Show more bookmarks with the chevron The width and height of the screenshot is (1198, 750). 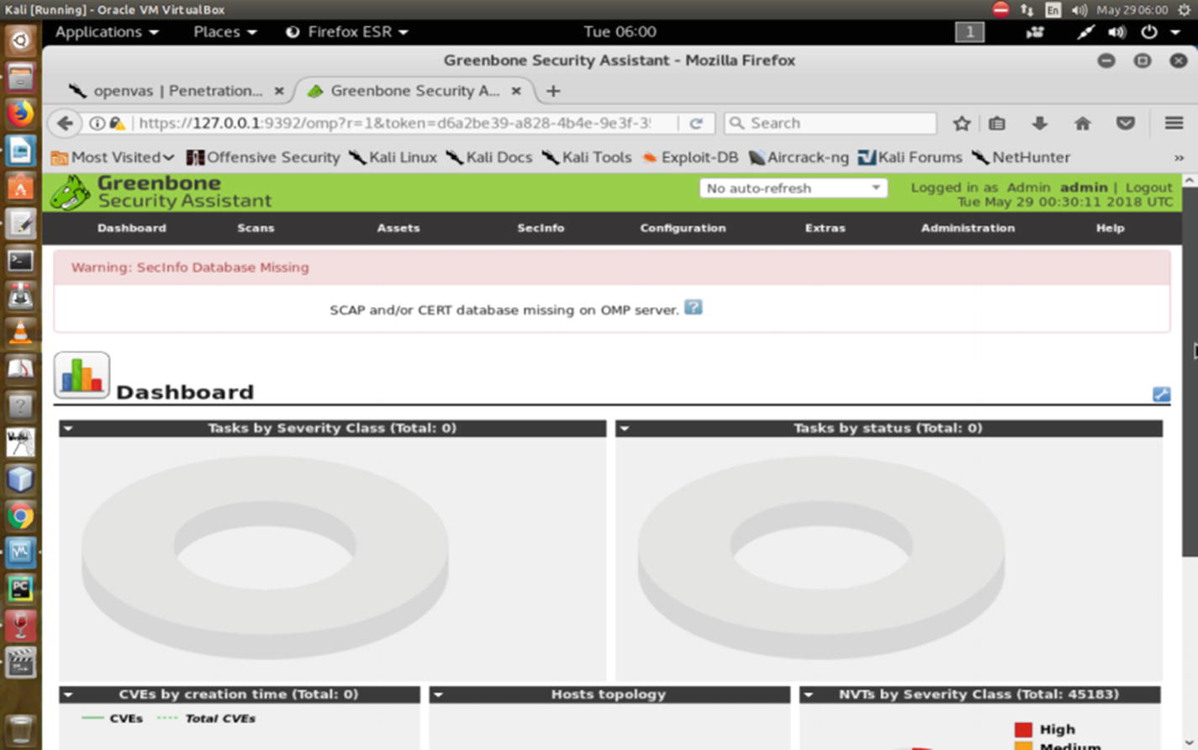[x=1179, y=158]
